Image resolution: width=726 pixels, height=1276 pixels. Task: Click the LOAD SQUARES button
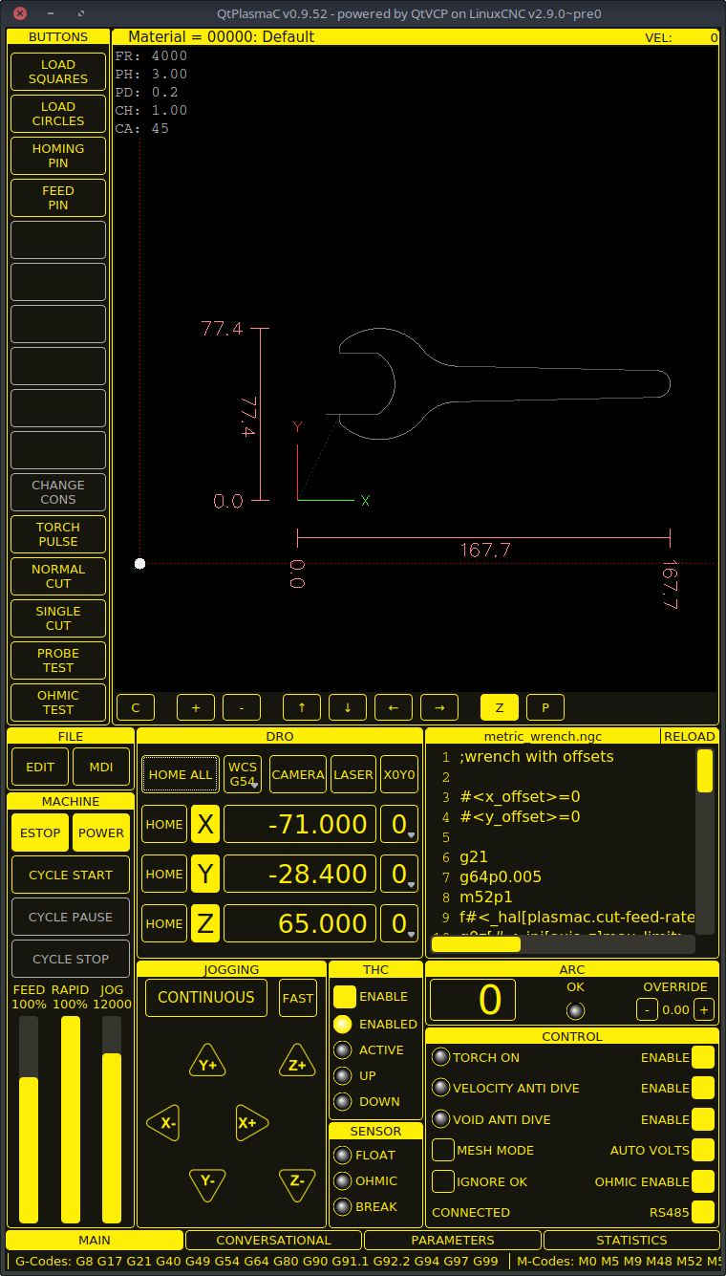click(58, 72)
